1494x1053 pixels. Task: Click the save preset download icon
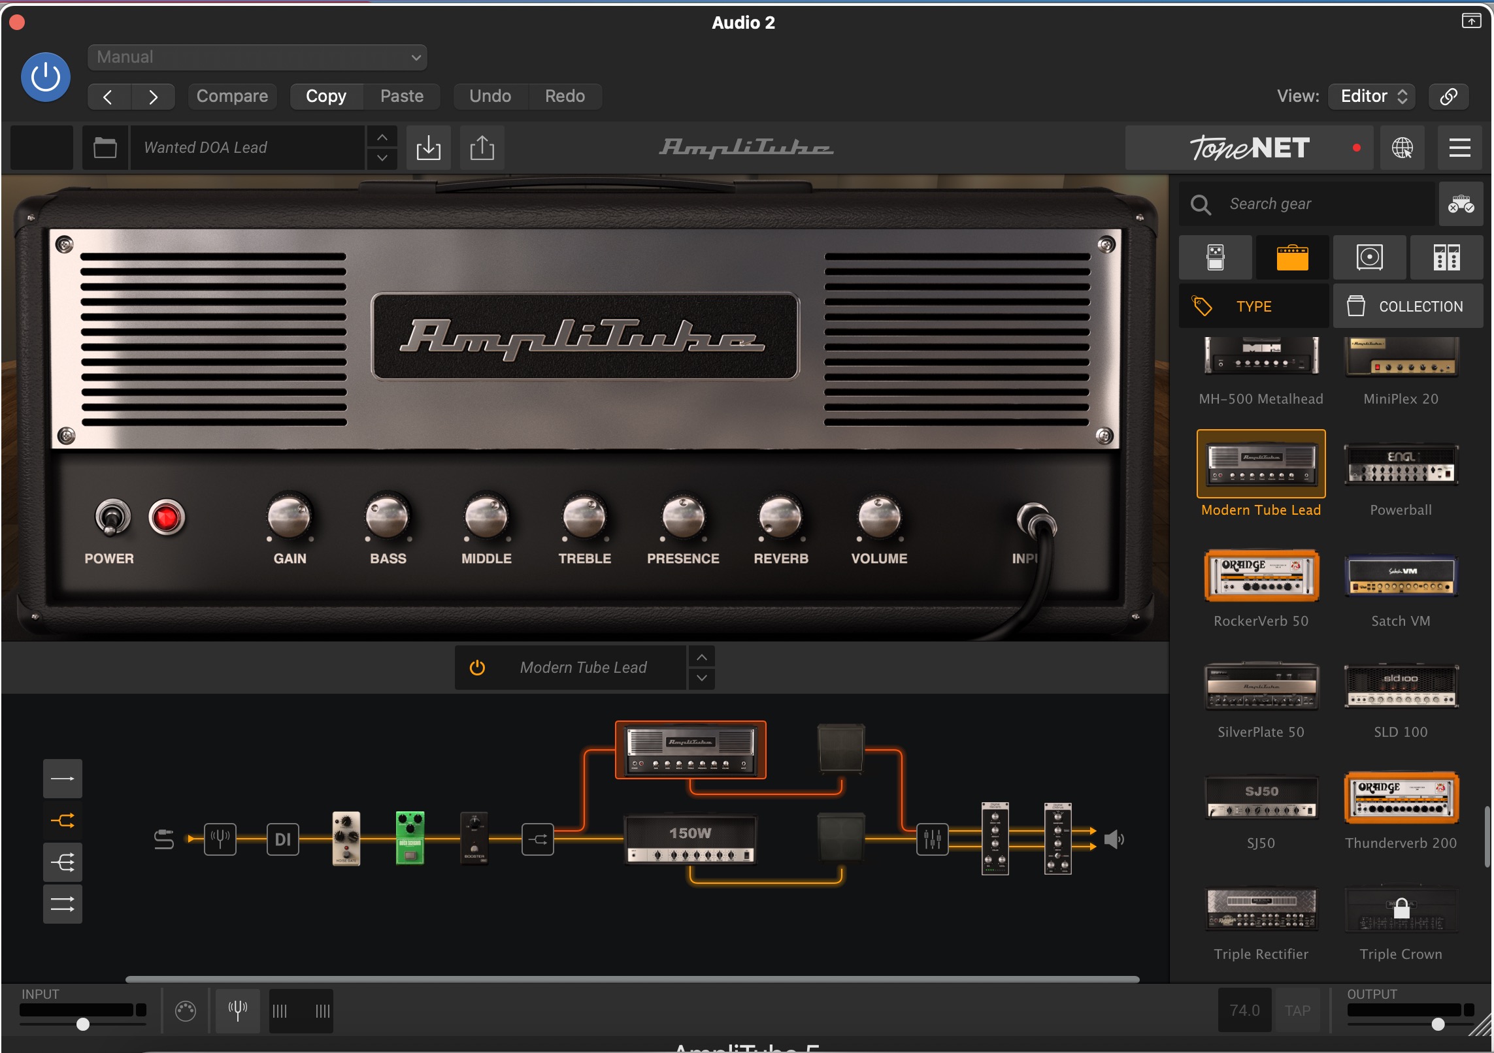click(x=429, y=148)
